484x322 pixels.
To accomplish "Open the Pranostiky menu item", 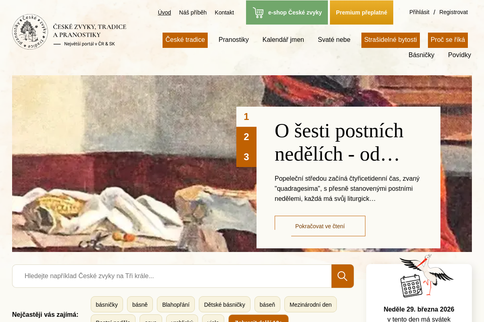I will tap(234, 40).
